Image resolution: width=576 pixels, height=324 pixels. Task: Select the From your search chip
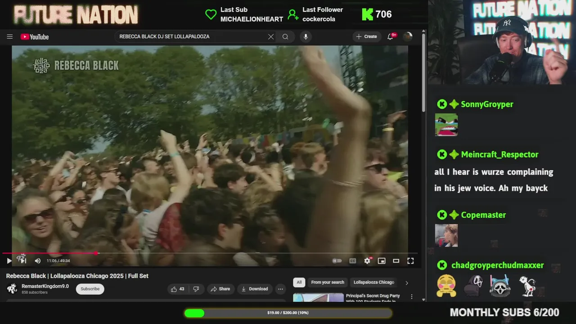(328, 282)
